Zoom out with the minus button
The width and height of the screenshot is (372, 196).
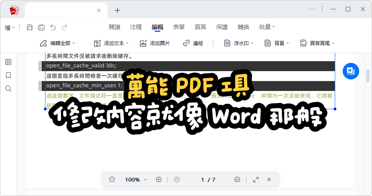[112, 179]
